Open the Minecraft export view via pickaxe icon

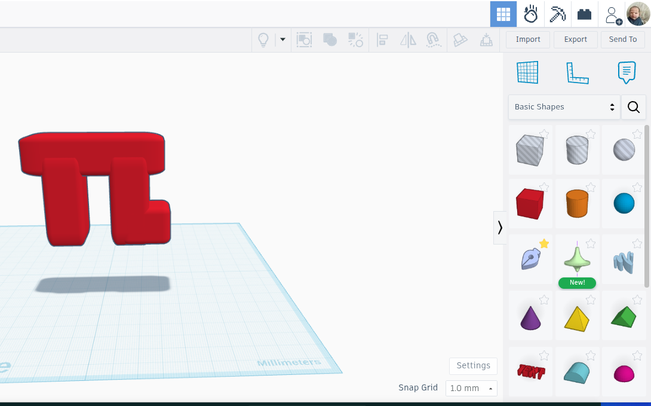pos(557,14)
